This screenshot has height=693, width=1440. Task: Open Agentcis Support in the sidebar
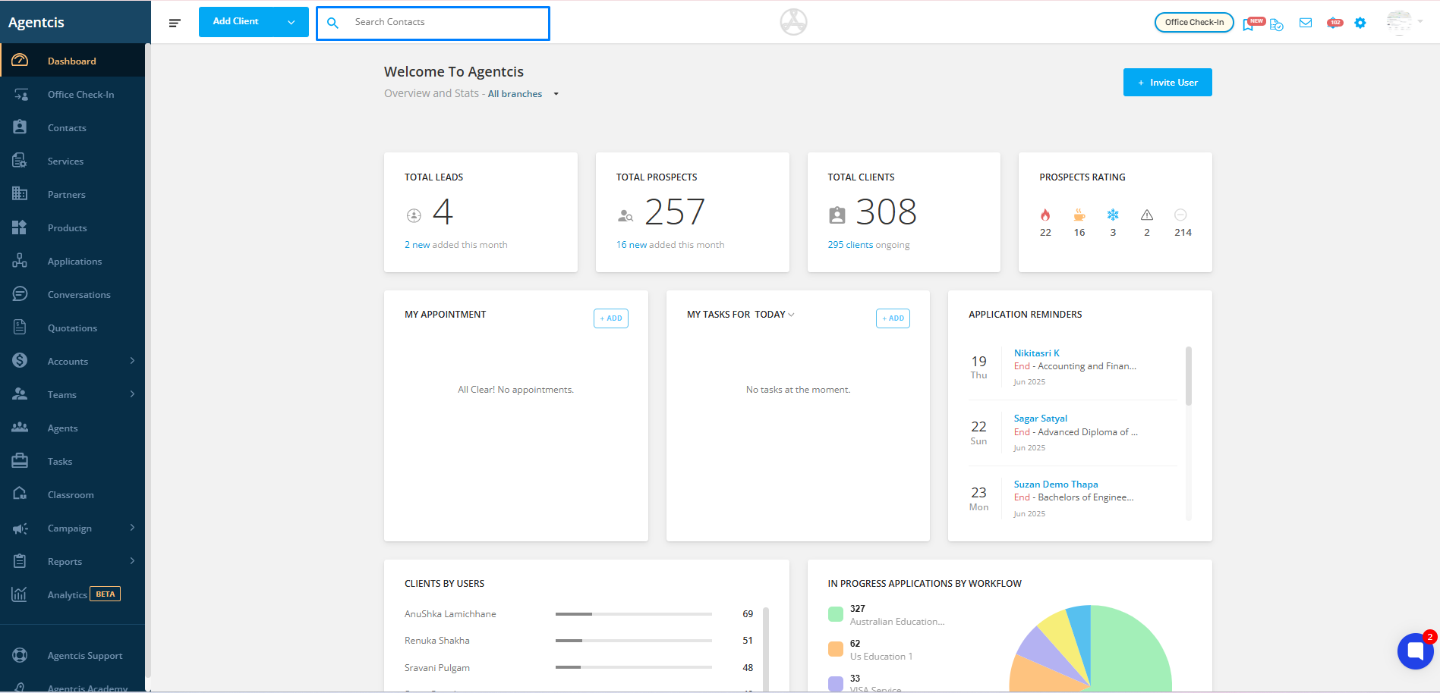pyautogui.click(x=72, y=655)
